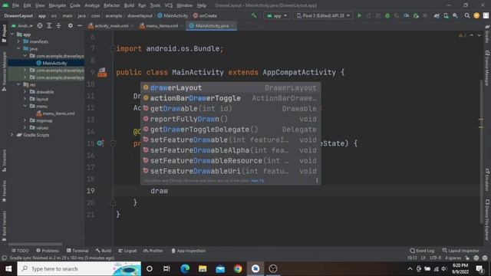
Task: Open the Project tool window side tab
Action: [x=4, y=33]
